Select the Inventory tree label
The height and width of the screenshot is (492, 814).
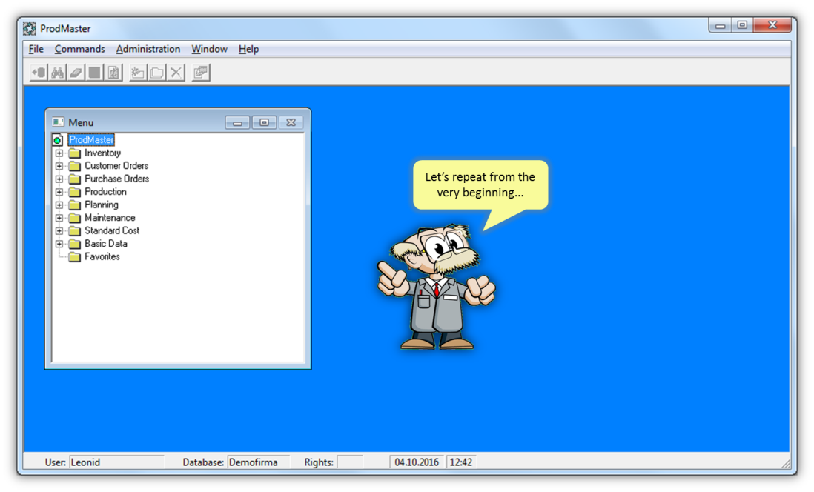coord(103,153)
